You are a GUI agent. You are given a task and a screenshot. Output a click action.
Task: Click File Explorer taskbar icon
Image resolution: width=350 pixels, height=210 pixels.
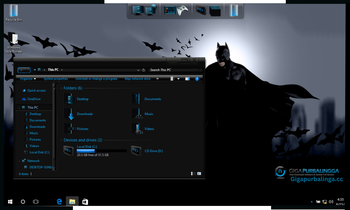coord(72,202)
